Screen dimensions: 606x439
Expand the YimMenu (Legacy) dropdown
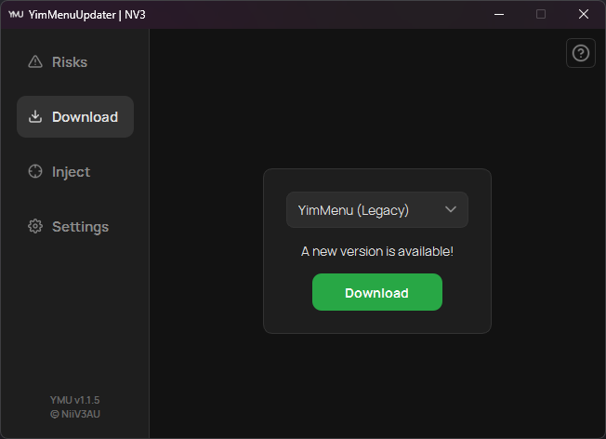click(377, 209)
